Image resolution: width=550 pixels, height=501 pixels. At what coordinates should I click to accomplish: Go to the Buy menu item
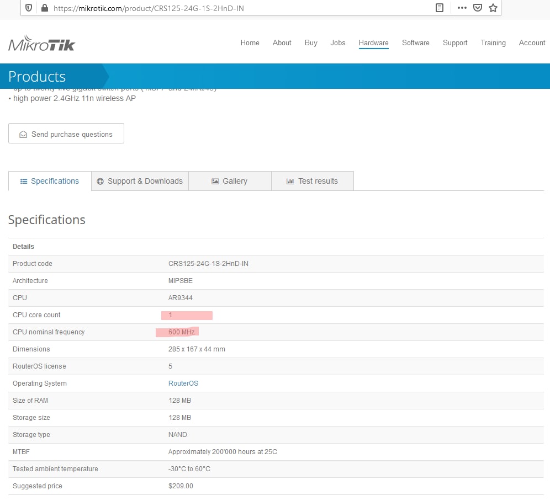pyautogui.click(x=311, y=43)
